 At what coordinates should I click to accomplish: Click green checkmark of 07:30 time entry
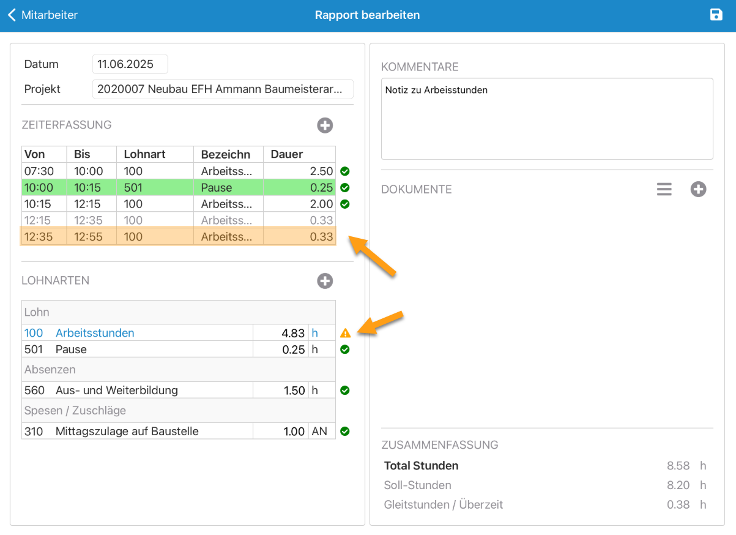[345, 171]
